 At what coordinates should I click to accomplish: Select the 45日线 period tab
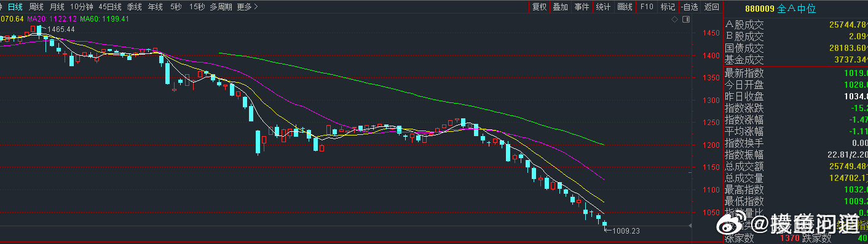111,7
